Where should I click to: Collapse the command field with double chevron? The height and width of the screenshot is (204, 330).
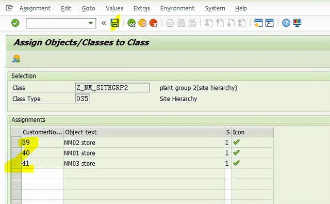click(103, 23)
